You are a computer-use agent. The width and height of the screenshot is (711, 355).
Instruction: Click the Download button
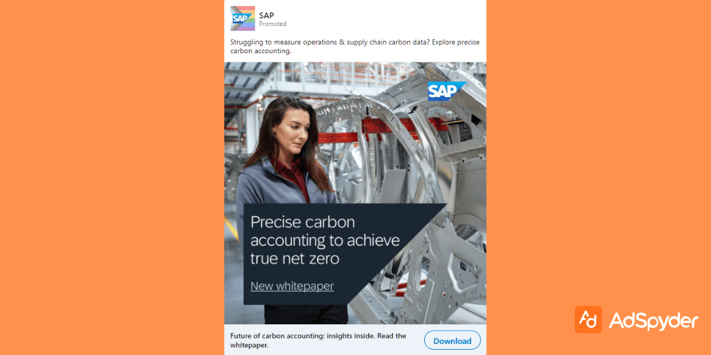pos(452,341)
